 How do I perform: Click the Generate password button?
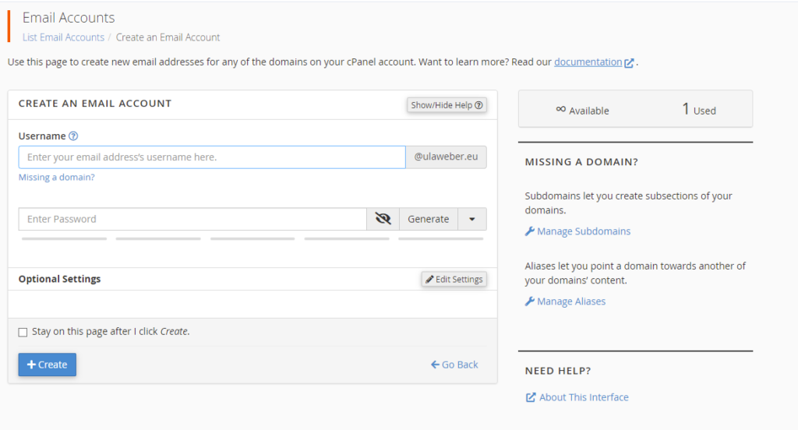[429, 219]
